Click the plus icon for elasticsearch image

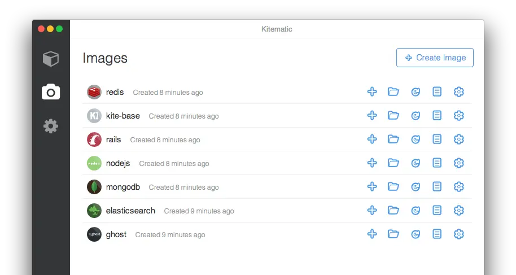[x=372, y=211]
